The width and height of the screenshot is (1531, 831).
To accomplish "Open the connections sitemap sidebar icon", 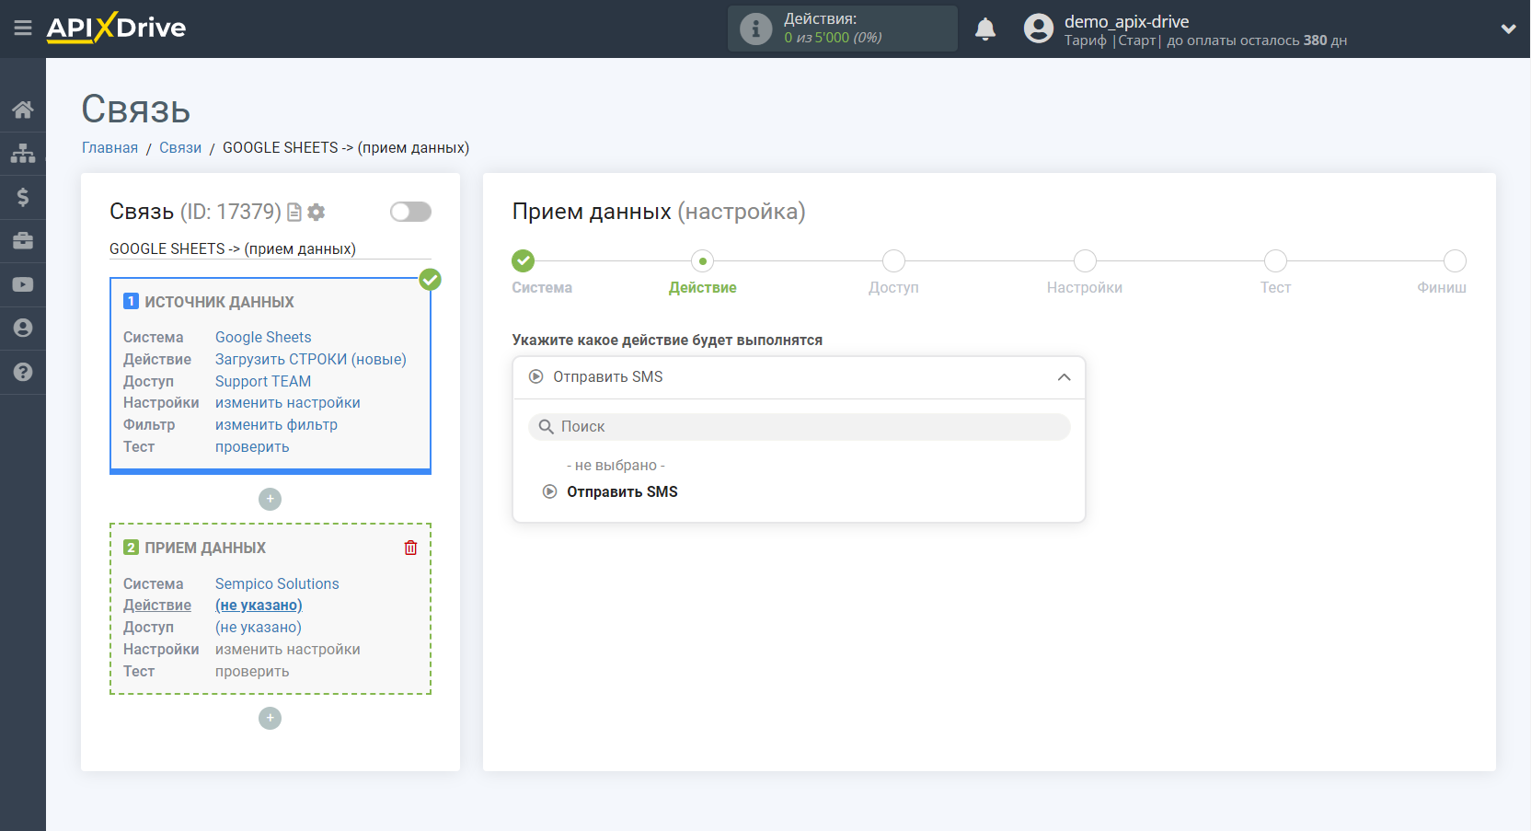I will click(x=23, y=153).
